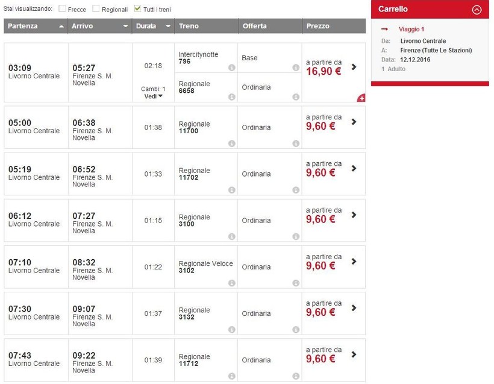Click red plus icon on 03:09 train row
This screenshot has height=384, width=494.
click(361, 98)
